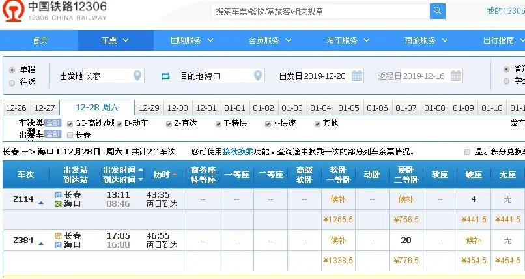
Task: Expand Z384 train stop details arrow
Action: click(41, 244)
